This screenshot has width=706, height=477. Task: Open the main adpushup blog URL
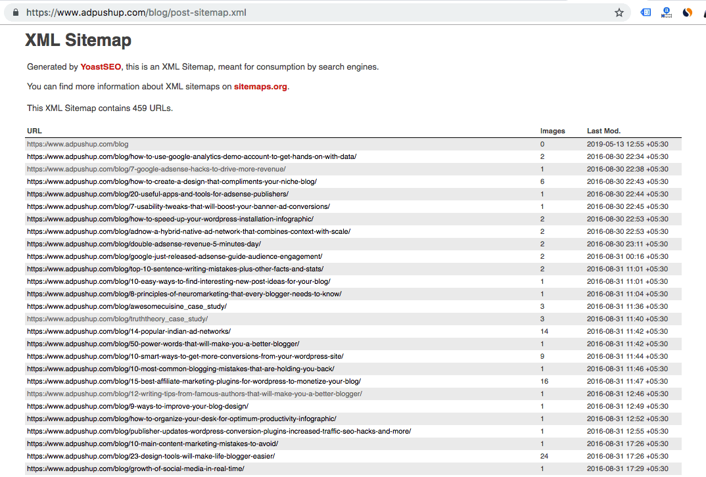77,144
